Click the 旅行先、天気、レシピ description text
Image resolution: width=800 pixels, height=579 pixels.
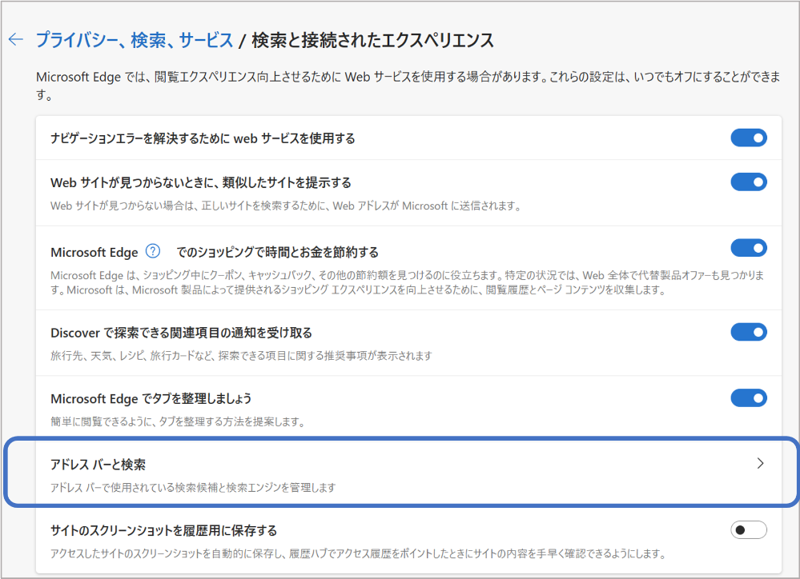click(x=241, y=356)
